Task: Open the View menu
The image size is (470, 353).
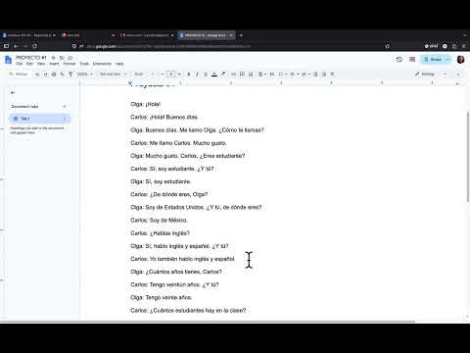Action: click(x=41, y=64)
